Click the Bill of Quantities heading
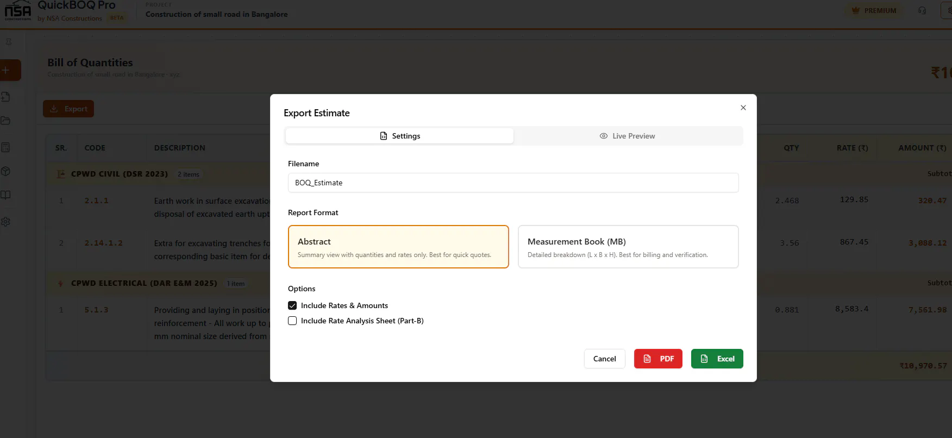This screenshot has height=438, width=952. coord(90,62)
